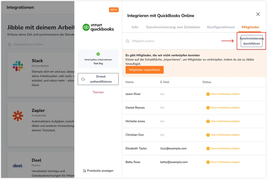Select the Christian Dun name
The width and height of the screenshot is (267, 179).
pos(135,135)
